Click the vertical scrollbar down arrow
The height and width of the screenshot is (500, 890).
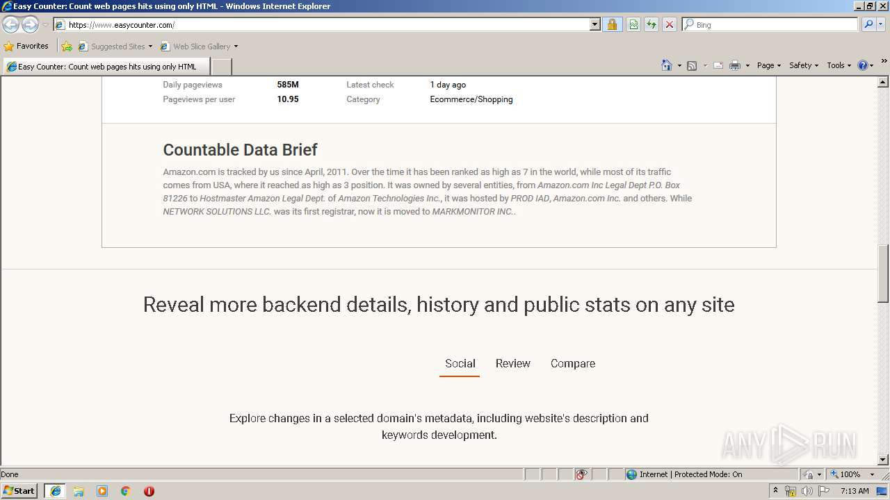coord(883,460)
